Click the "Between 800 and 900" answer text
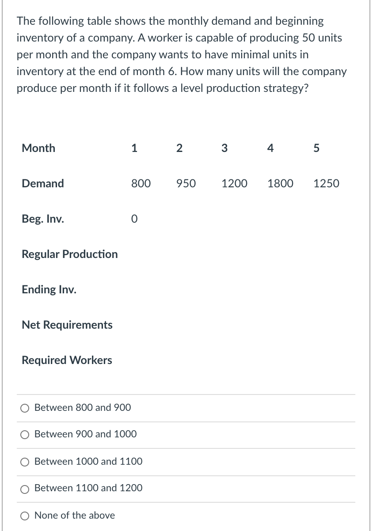The width and height of the screenshot is (373, 531). [83, 408]
